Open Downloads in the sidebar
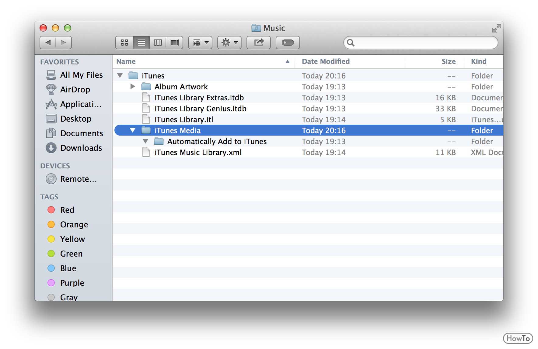This screenshot has height=349, width=538. (x=74, y=148)
